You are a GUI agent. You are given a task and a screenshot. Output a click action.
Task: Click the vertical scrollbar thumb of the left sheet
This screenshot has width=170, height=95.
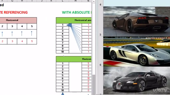point(94,39)
